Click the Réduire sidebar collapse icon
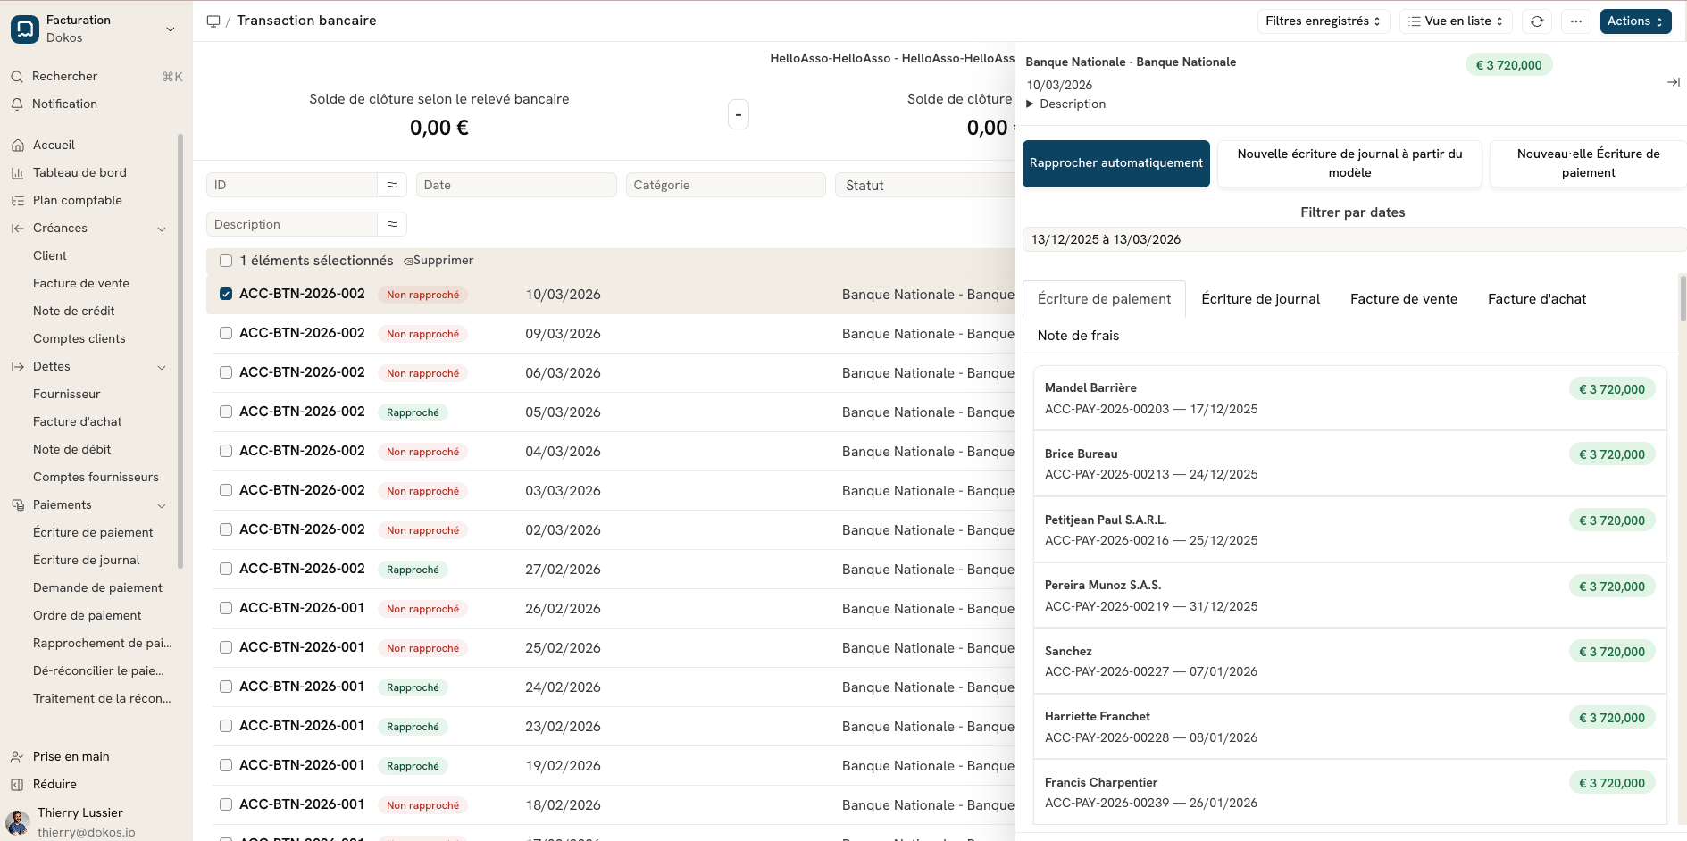Viewport: 1687px width, 841px height. (x=17, y=785)
